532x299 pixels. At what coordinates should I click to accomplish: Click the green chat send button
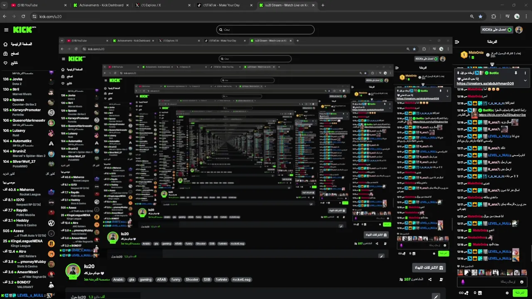(520, 293)
